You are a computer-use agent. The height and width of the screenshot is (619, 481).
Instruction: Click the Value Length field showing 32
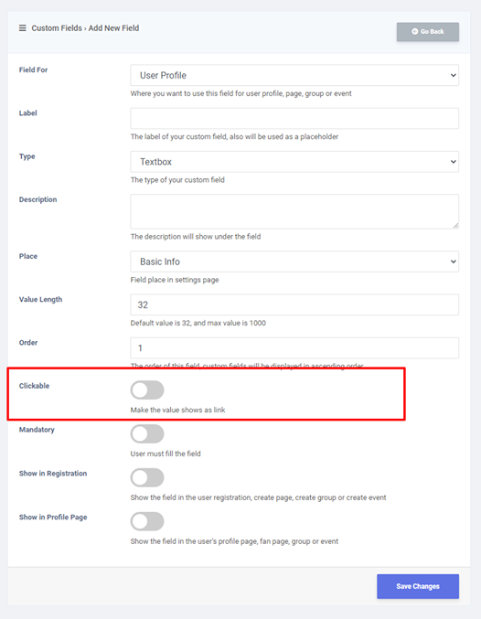tap(294, 304)
